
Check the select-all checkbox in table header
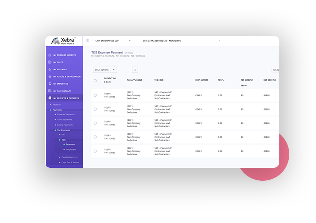(95, 81)
